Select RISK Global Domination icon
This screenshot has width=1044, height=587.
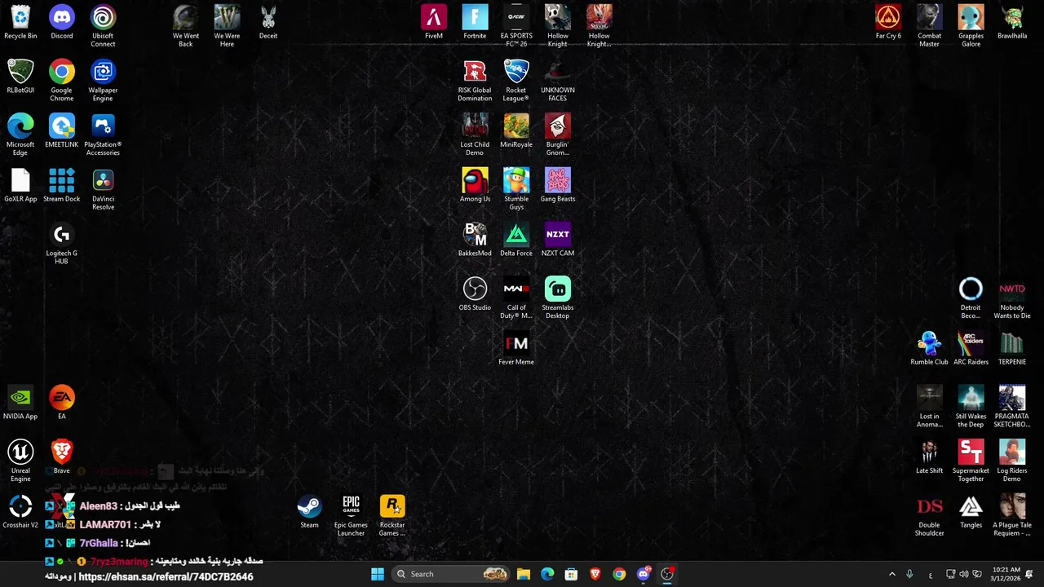tap(475, 81)
